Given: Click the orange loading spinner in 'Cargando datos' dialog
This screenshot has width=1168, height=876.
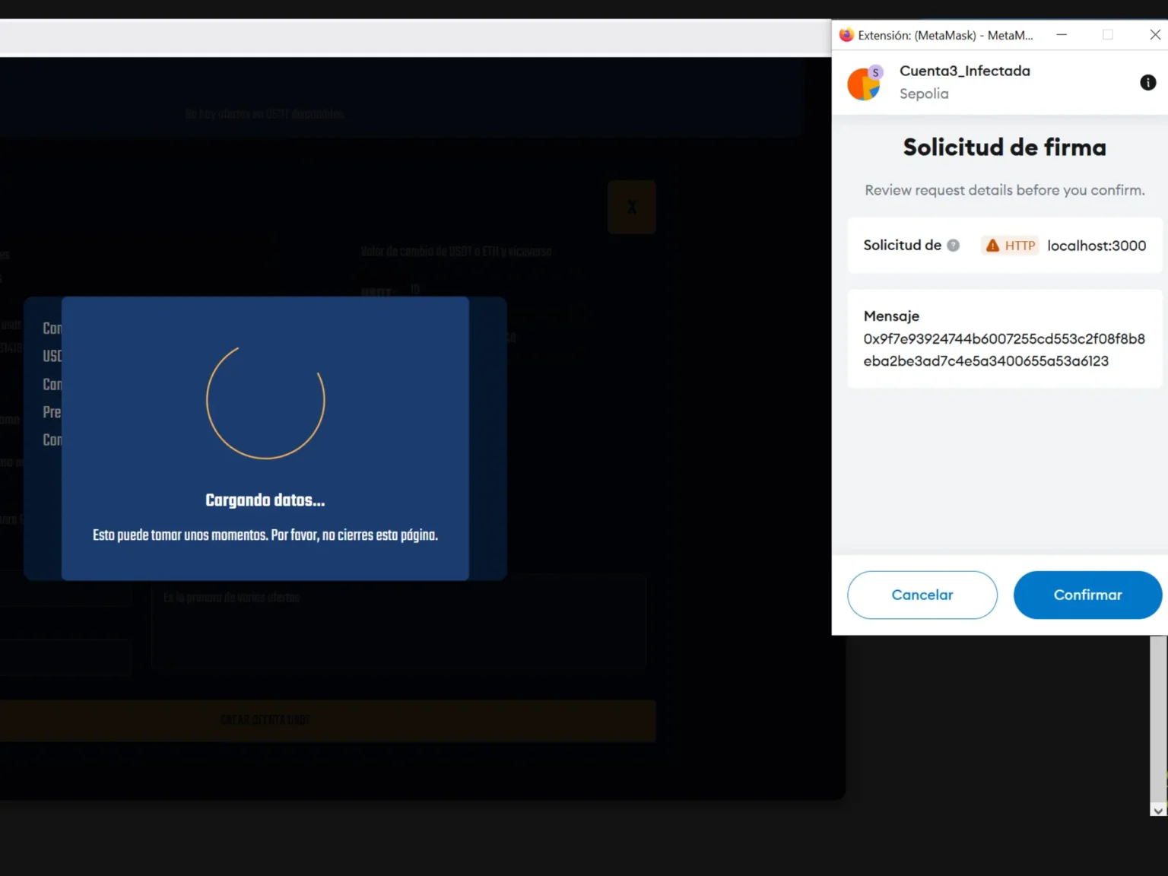Looking at the screenshot, I should pos(265,401).
